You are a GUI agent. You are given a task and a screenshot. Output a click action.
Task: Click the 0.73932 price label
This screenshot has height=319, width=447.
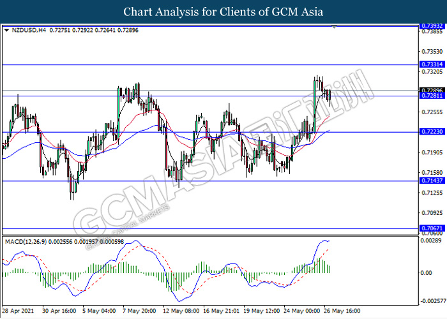(x=432, y=26)
